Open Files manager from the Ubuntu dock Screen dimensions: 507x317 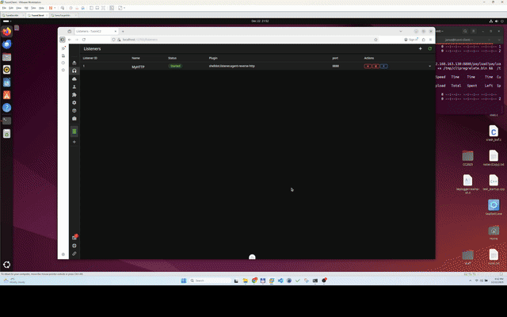click(x=6, y=57)
